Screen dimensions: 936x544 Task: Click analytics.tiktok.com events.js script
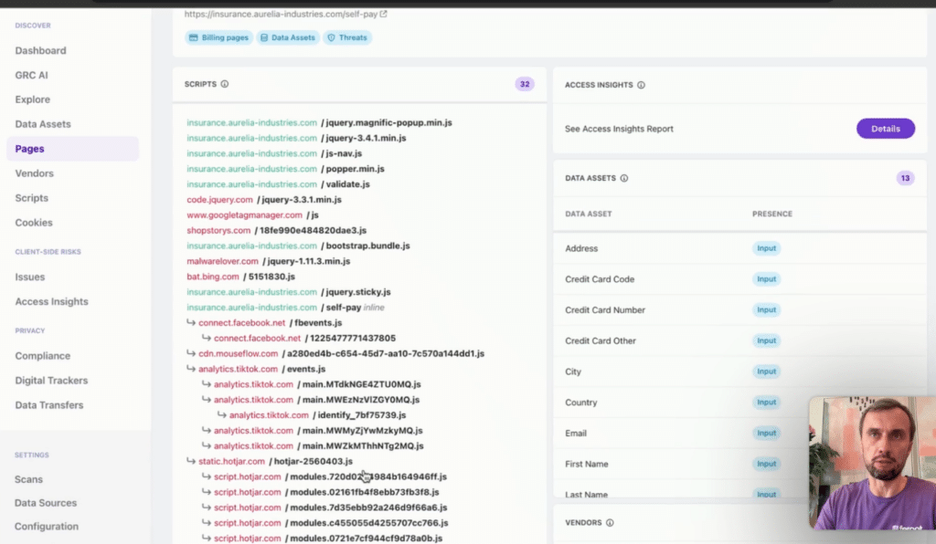pyautogui.click(x=261, y=370)
